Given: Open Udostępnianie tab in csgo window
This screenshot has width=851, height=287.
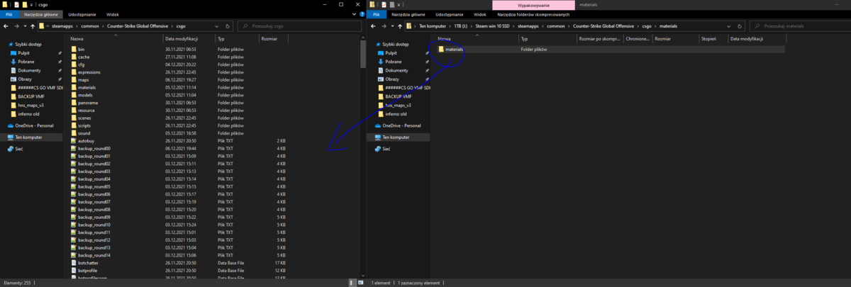Looking at the screenshot, I should (x=82, y=14).
